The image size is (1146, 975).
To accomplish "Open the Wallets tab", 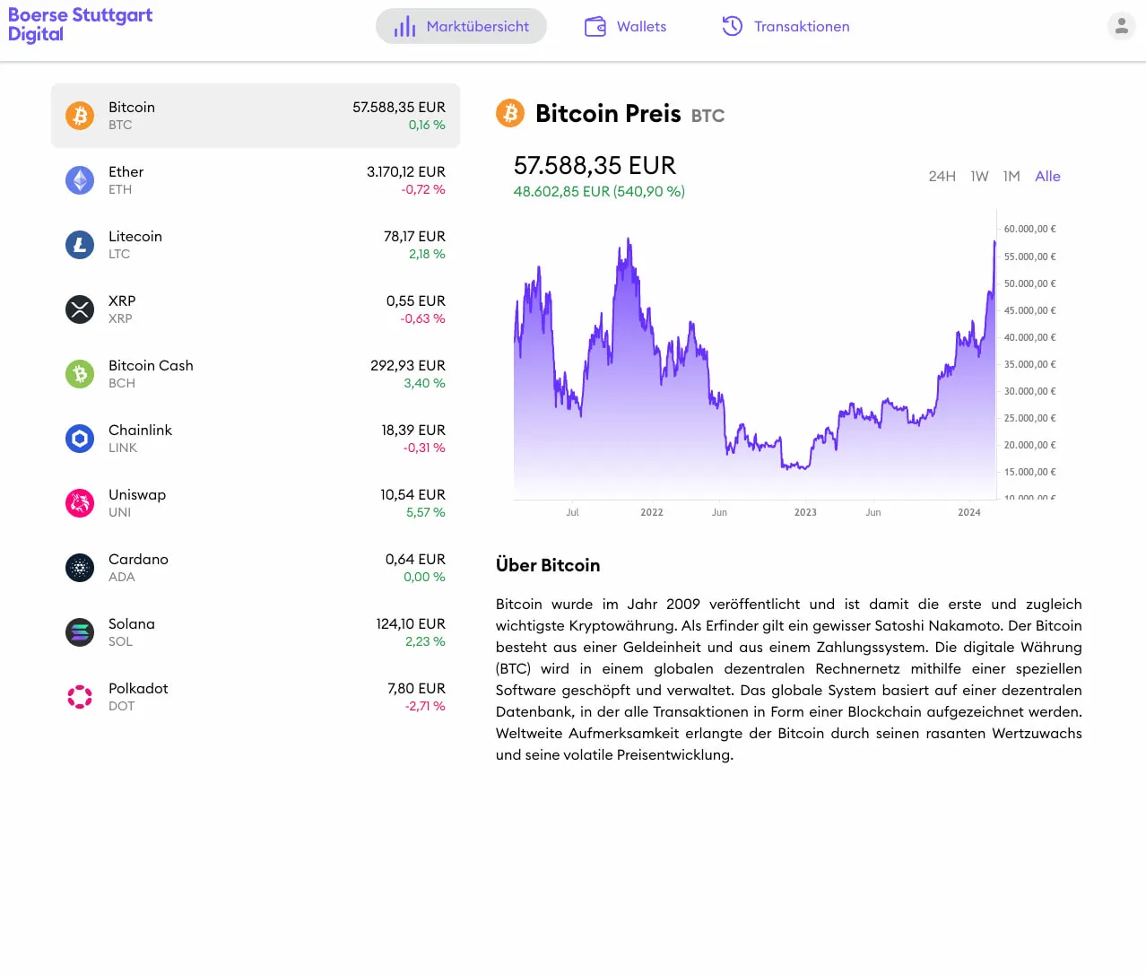I will pyautogui.click(x=626, y=27).
